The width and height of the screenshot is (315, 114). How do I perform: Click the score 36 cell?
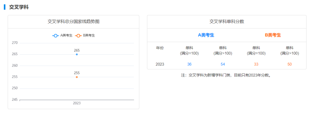coord(189,64)
